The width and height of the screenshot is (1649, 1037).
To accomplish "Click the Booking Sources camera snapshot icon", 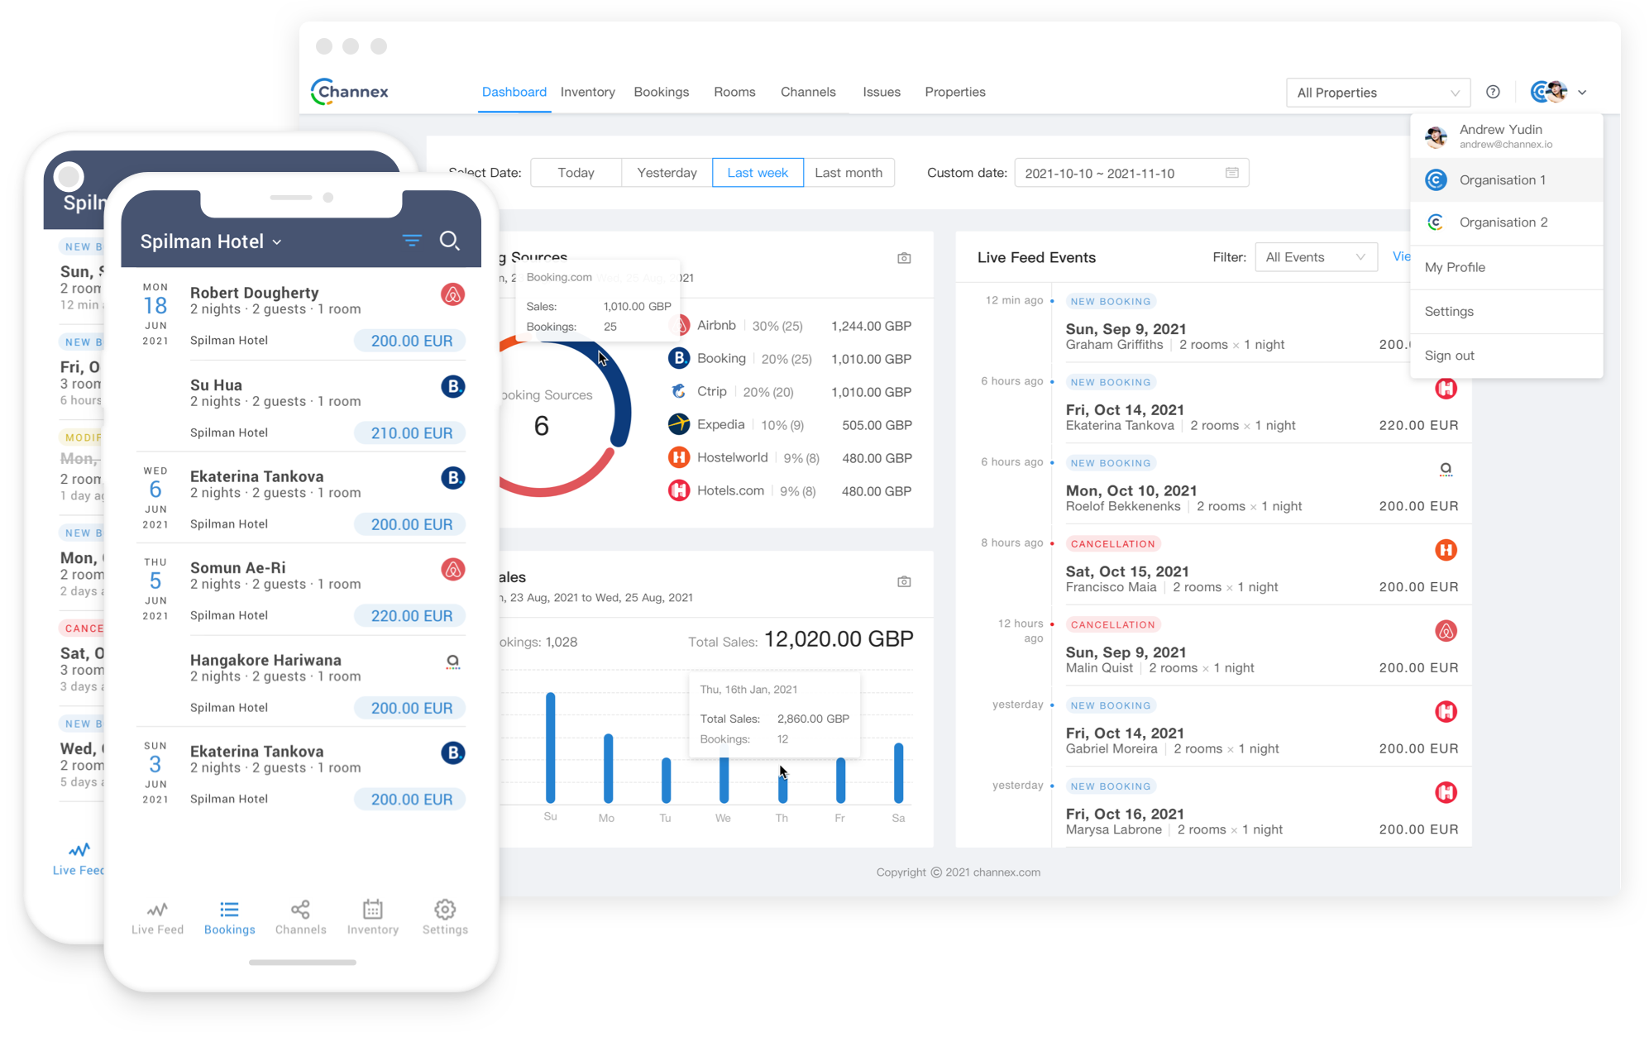I will [x=904, y=258].
